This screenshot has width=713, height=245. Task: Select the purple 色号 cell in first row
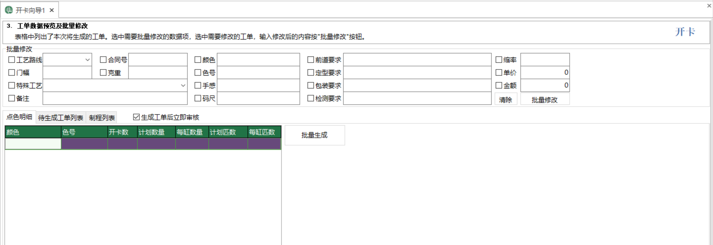(x=85, y=144)
